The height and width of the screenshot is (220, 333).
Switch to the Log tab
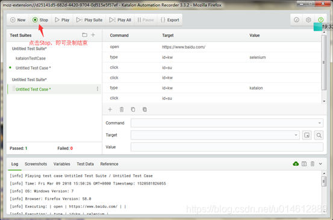point(14,164)
